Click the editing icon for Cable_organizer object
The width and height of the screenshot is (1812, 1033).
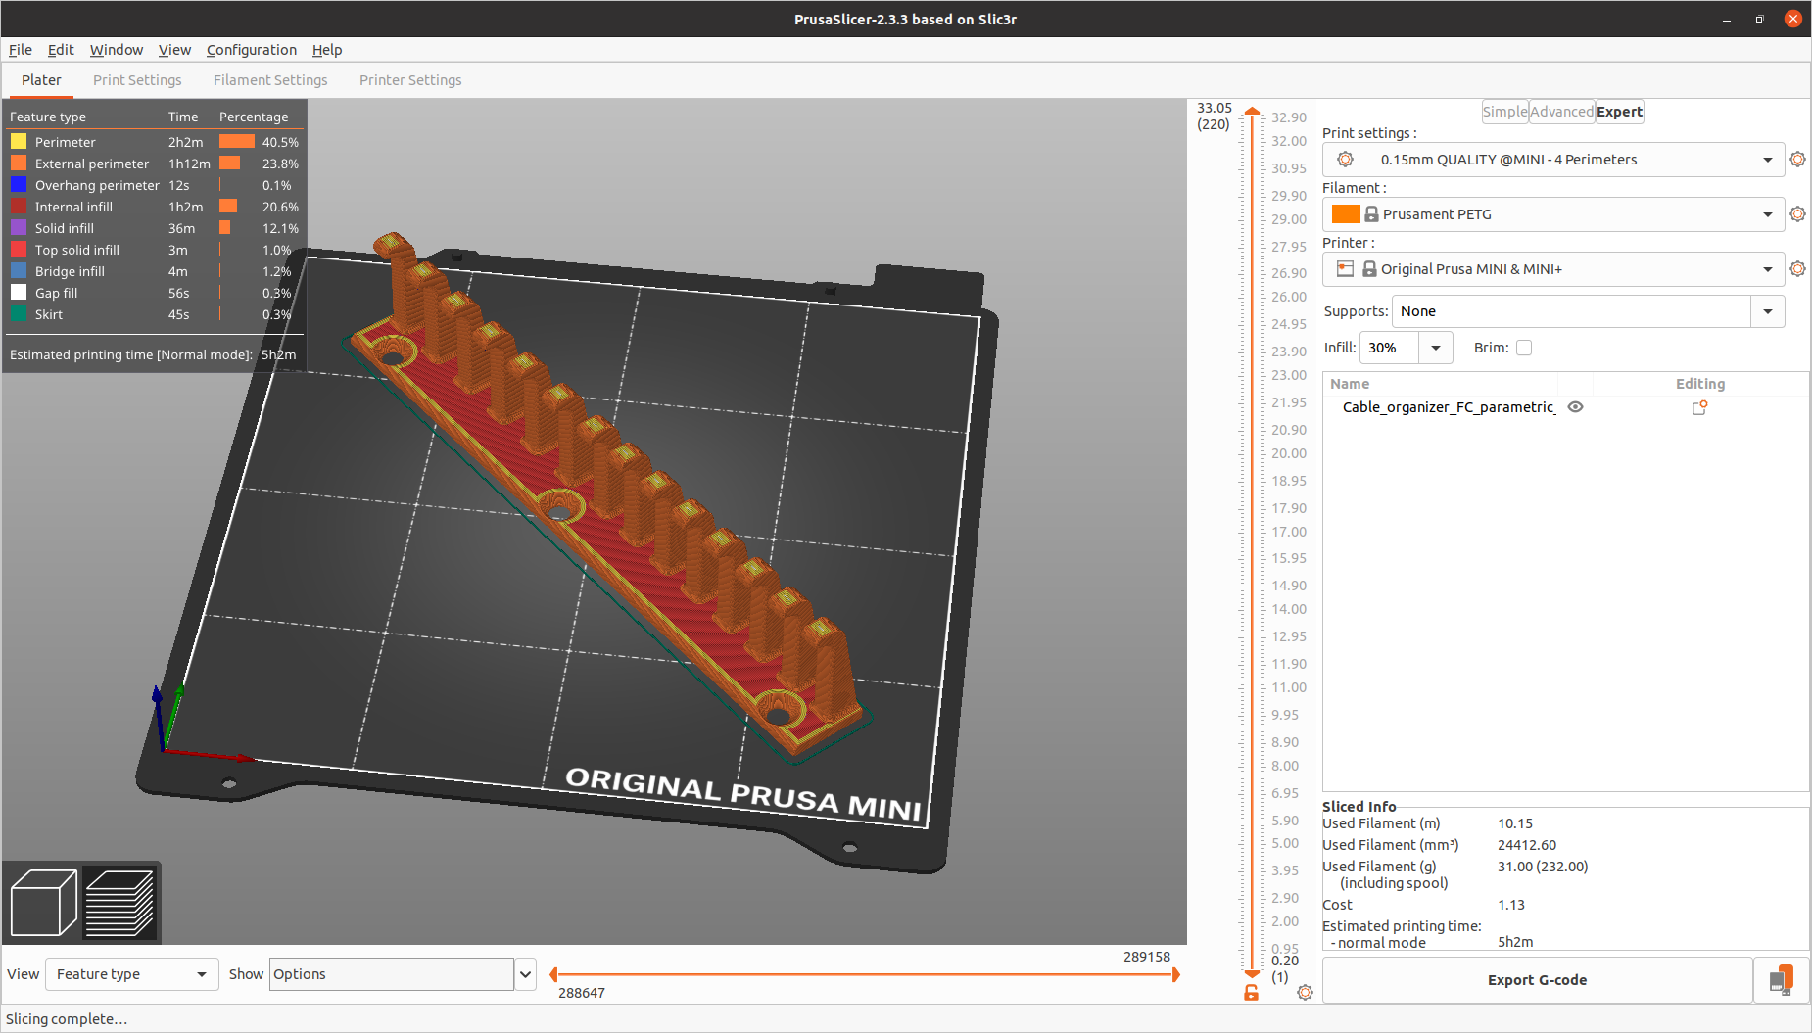tap(1699, 407)
